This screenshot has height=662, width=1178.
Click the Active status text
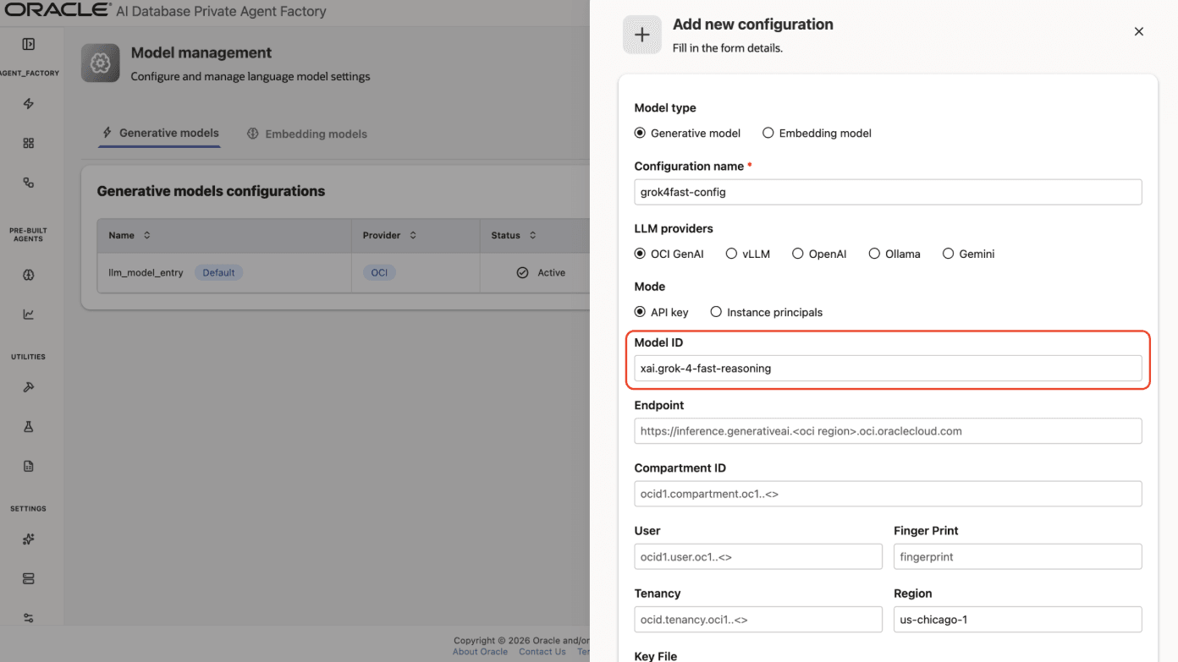[552, 273]
